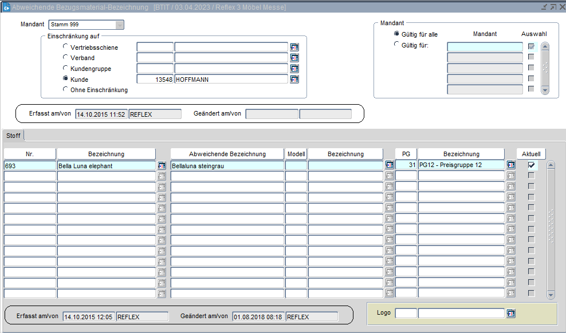566x333 pixels.
Task: Click the Abweichende Bezeichnung column header
Action: 227,154
